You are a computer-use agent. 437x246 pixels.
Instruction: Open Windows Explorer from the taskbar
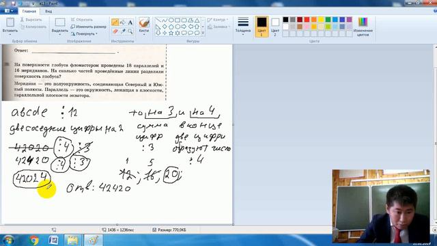tap(73, 240)
